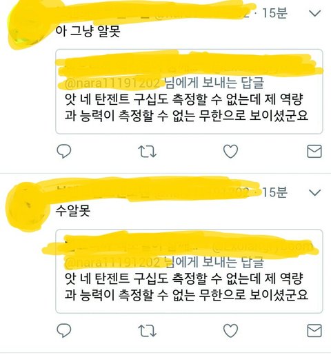The image size is (331, 355).
Task: Open quoted tweet card under '아 그냥 알못'
Action: click(x=189, y=92)
